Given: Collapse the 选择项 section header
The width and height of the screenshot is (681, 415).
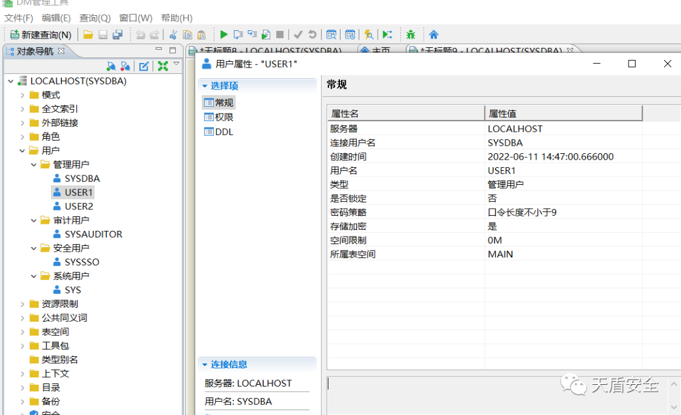Looking at the screenshot, I should coord(205,86).
